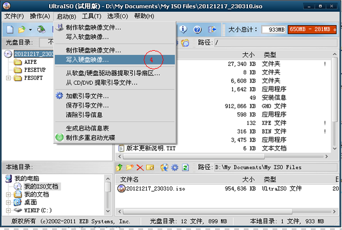
Task: Click the upper path field showing /
Action: pyautogui.click(x=276, y=42)
